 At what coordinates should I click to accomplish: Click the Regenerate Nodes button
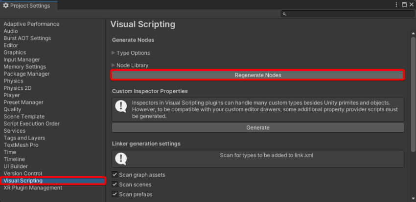(x=258, y=75)
